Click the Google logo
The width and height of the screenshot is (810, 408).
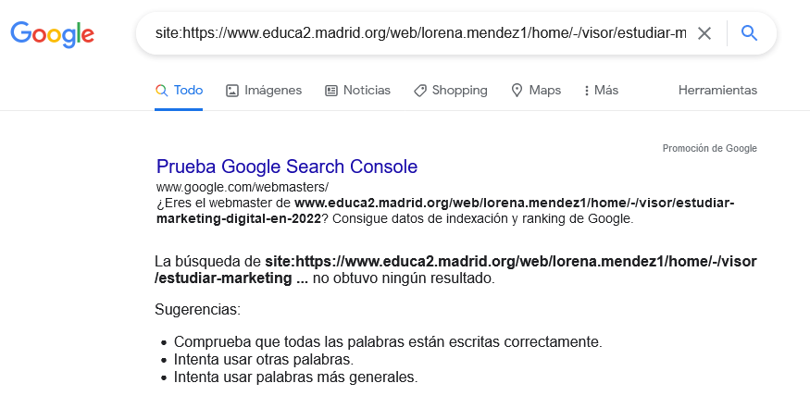53,34
